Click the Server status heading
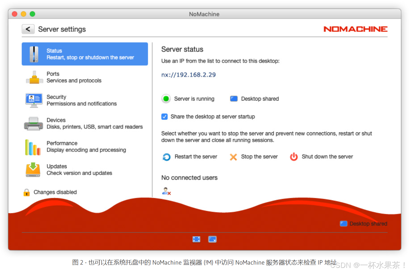 pyautogui.click(x=182, y=49)
